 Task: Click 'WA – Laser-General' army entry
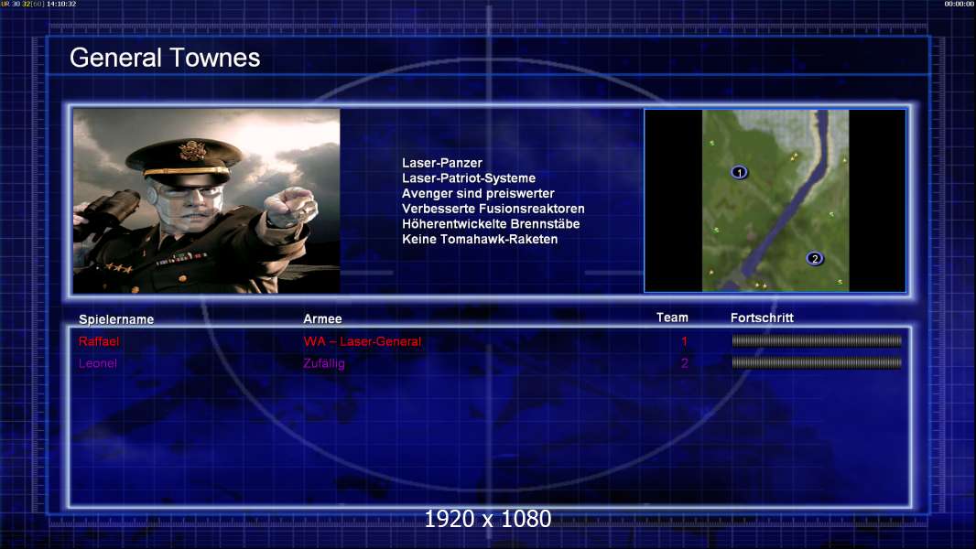[x=363, y=341]
